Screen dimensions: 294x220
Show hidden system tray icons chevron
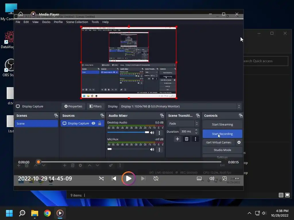coord(249,213)
